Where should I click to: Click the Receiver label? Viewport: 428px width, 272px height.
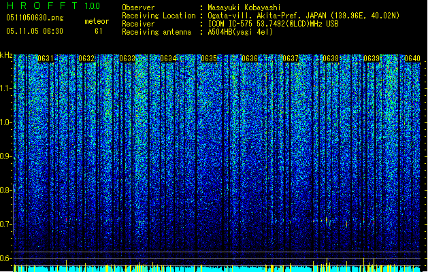(138, 24)
